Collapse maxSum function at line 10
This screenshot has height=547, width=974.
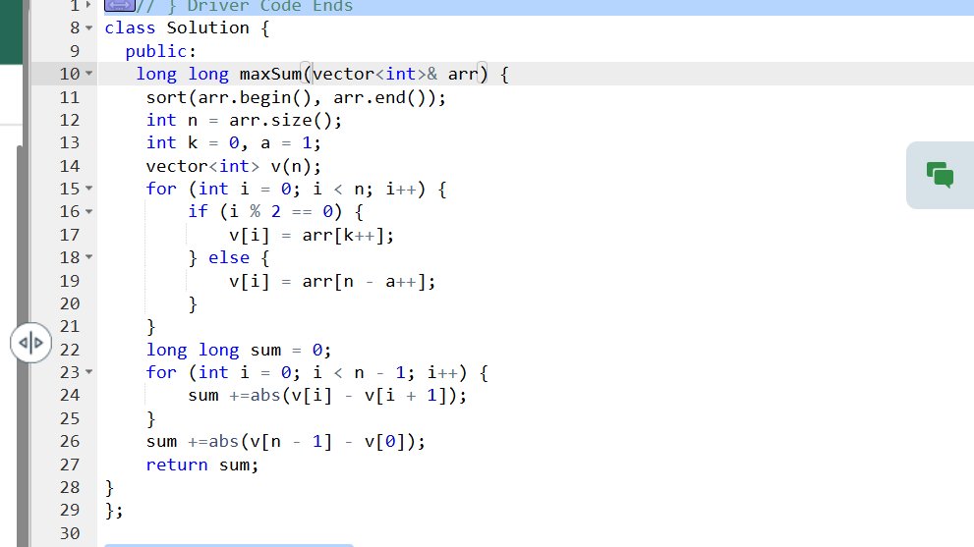click(x=88, y=74)
